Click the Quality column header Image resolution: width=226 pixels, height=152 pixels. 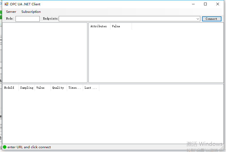click(x=59, y=88)
